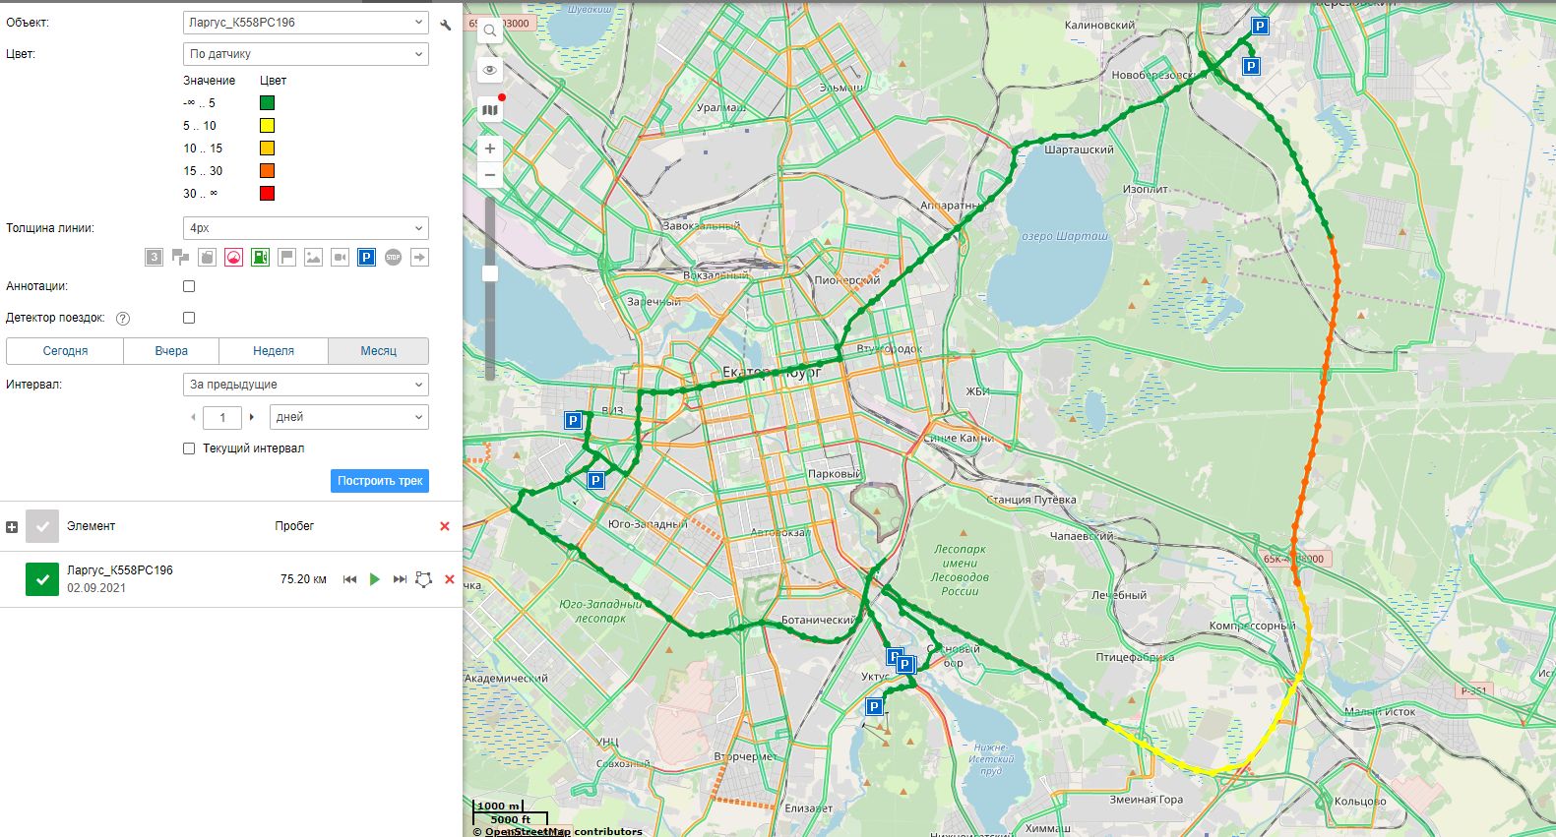Click the Построить трек button

point(380,481)
